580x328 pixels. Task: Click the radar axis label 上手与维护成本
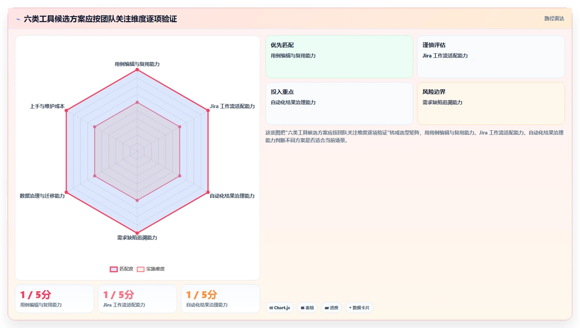(47, 106)
